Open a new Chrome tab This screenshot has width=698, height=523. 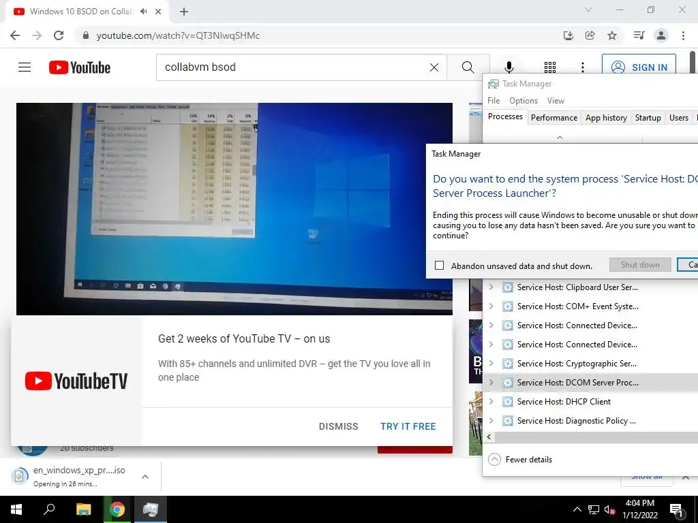click(x=184, y=12)
